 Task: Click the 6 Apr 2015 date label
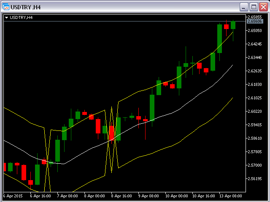point(13,196)
